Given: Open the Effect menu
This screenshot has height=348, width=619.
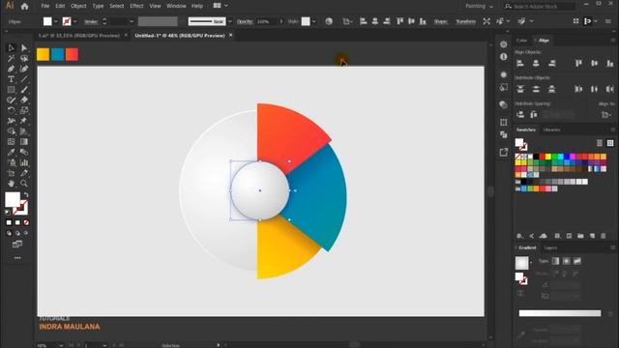Looking at the screenshot, I should click(136, 6).
